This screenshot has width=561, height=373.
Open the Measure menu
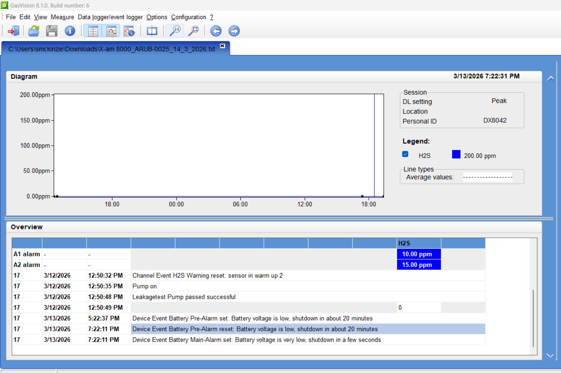pyautogui.click(x=62, y=17)
